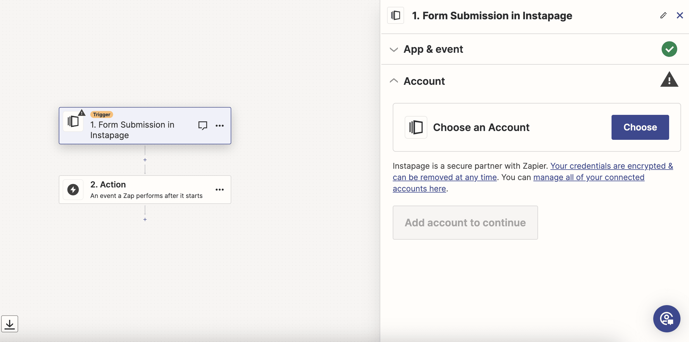The width and height of the screenshot is (689, 342).
Task: Open three-dot menu on trigger step
Action: (220, 126)
